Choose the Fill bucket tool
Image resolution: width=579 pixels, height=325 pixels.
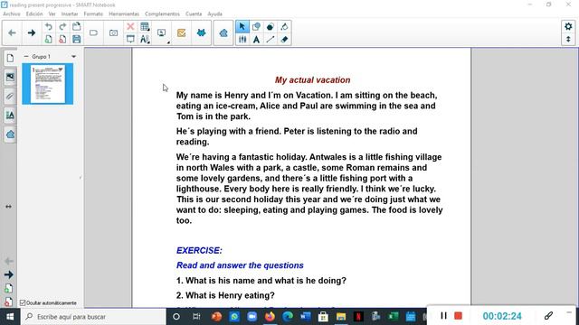(284, 26)
